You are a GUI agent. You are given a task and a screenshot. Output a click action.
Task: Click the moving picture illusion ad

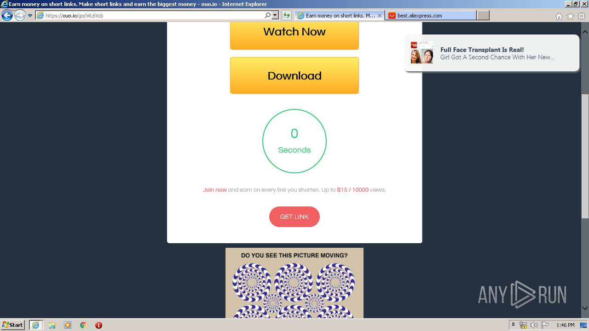[294, 283]
